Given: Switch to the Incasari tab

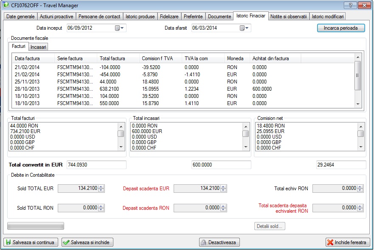Looking at the screenshot, I should pyautogui.click(x=39, y=47).
